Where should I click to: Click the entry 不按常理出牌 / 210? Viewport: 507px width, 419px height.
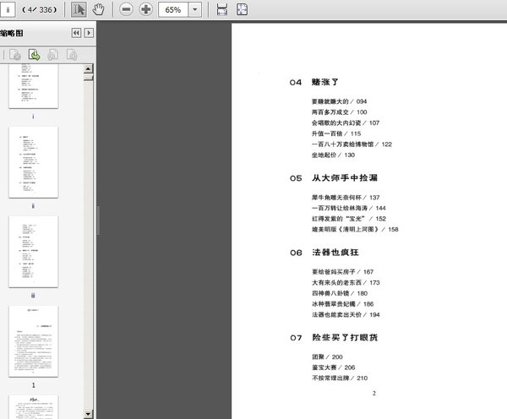coord(340,378)
